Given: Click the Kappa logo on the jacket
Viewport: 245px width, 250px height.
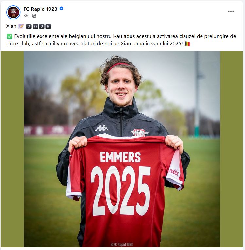Looking at the screenshot, I should pyautogui.click(x=102, y=128).
